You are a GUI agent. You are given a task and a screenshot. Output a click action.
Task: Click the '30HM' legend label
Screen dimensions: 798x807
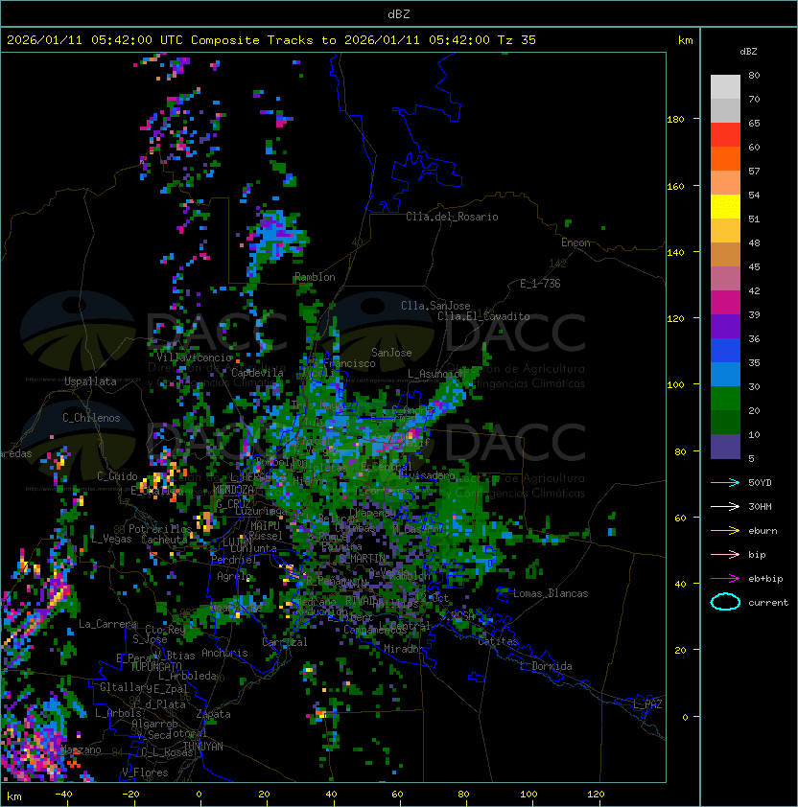760,506
